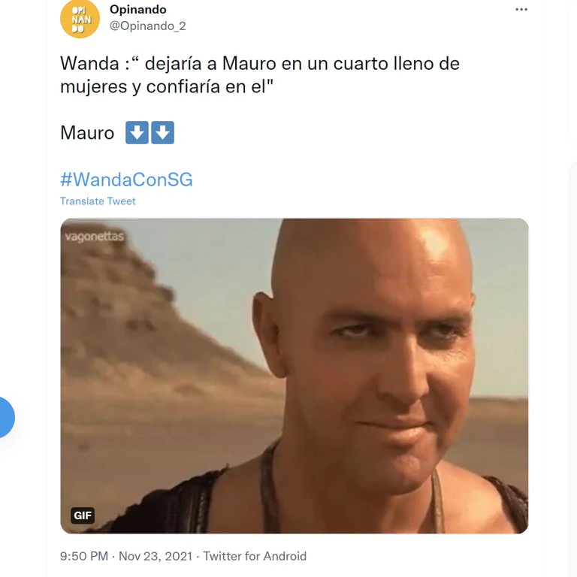Viewport: 577px width, 577px height.
Task: Click the GIF badge on the media
Action: (x=83, y=515)
